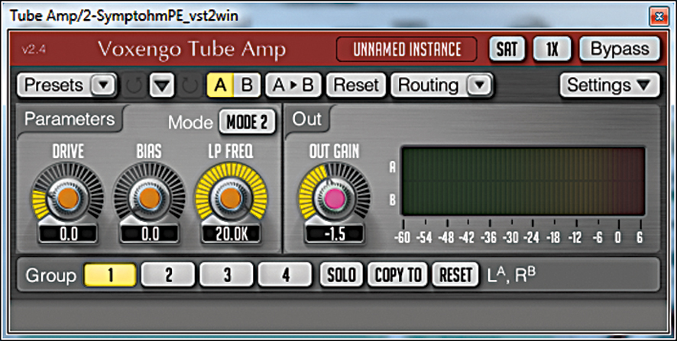Click the DRIVE knob
This screenshot has height=341, width=677.
68,198
